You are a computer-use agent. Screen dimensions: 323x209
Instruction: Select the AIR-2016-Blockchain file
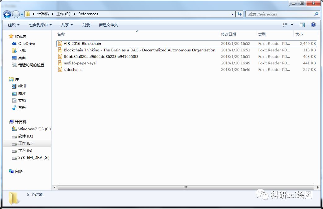coord(186,43)
